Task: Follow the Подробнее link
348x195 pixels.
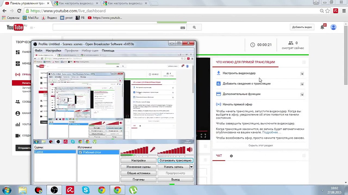Action: (271, 132)
